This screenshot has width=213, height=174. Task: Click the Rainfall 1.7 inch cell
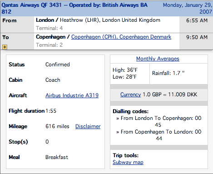pos(178,74)
